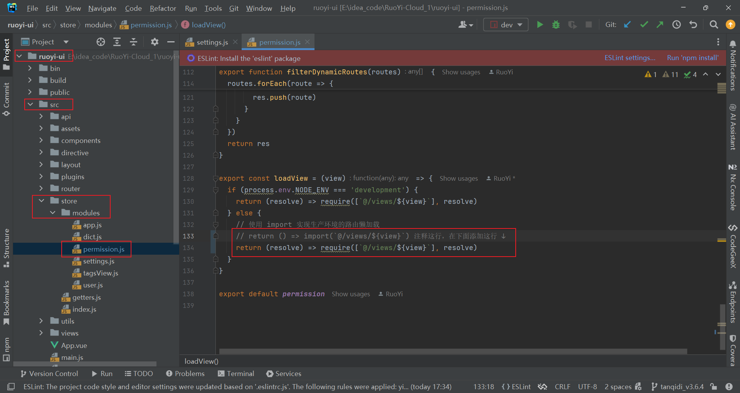Open user.js in project tree
Screen dimensions: 740x393
(93, 285)
